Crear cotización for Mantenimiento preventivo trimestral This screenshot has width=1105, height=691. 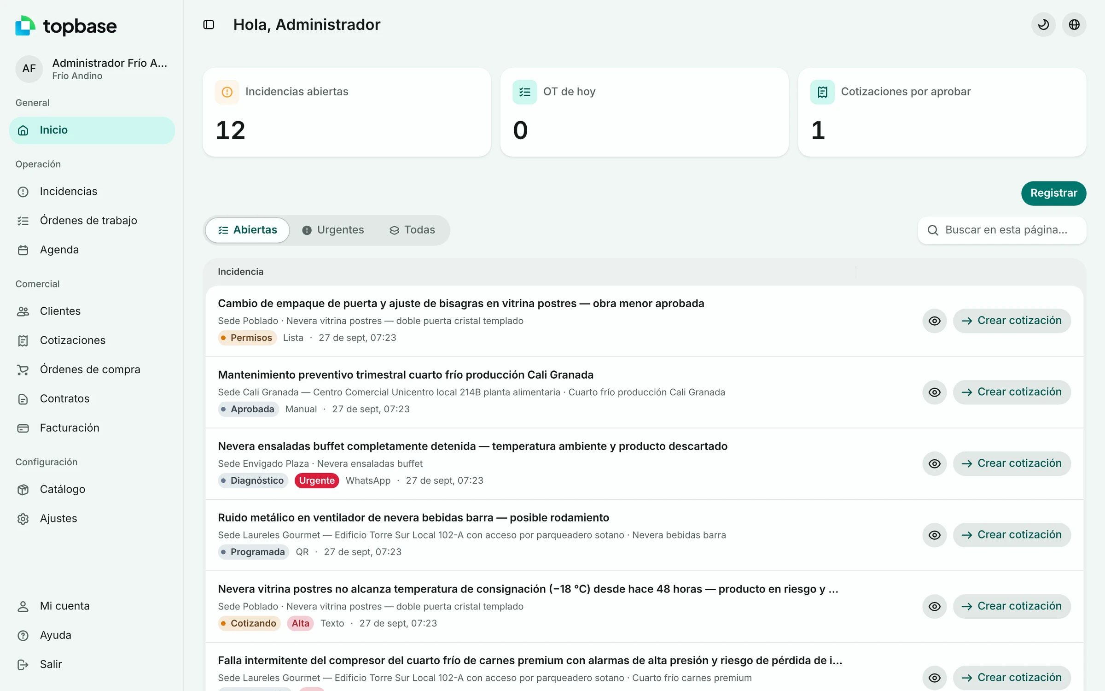coord(1012,392)
